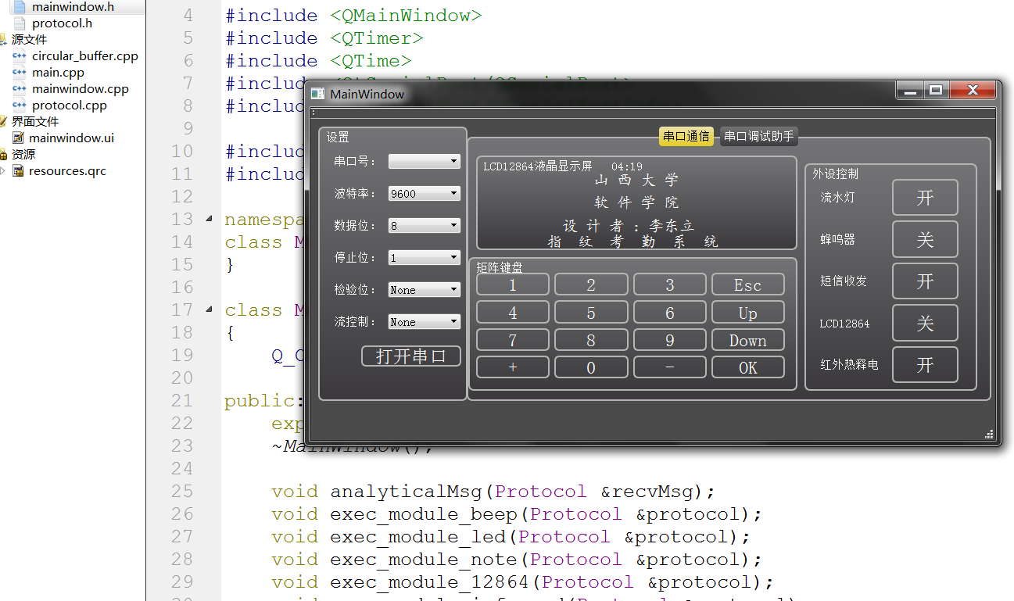The height and width of the screenshot is (601, 1014).
Task: Click the Down keypad button
Action: point(747,340)
